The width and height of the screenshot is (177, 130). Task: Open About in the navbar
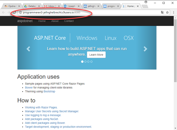[x=55, y=21]
